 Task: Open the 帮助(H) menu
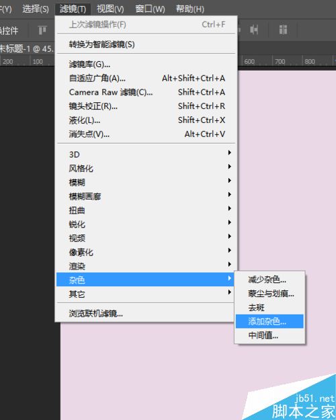(x=190, y=9)
